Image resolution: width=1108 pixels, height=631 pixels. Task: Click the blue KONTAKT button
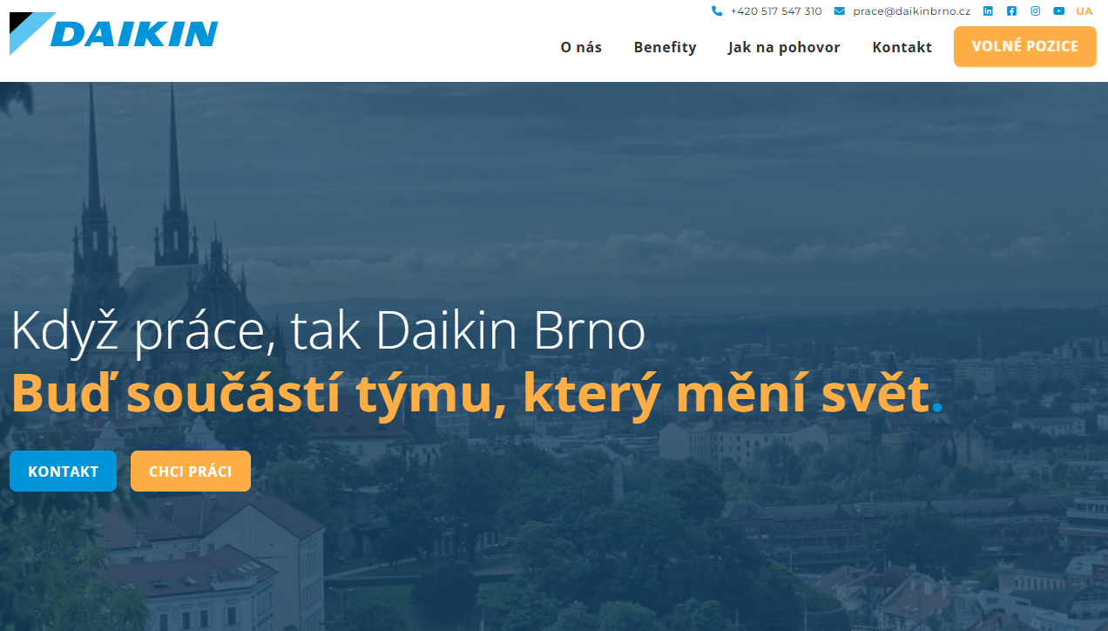tap(63, 472)
